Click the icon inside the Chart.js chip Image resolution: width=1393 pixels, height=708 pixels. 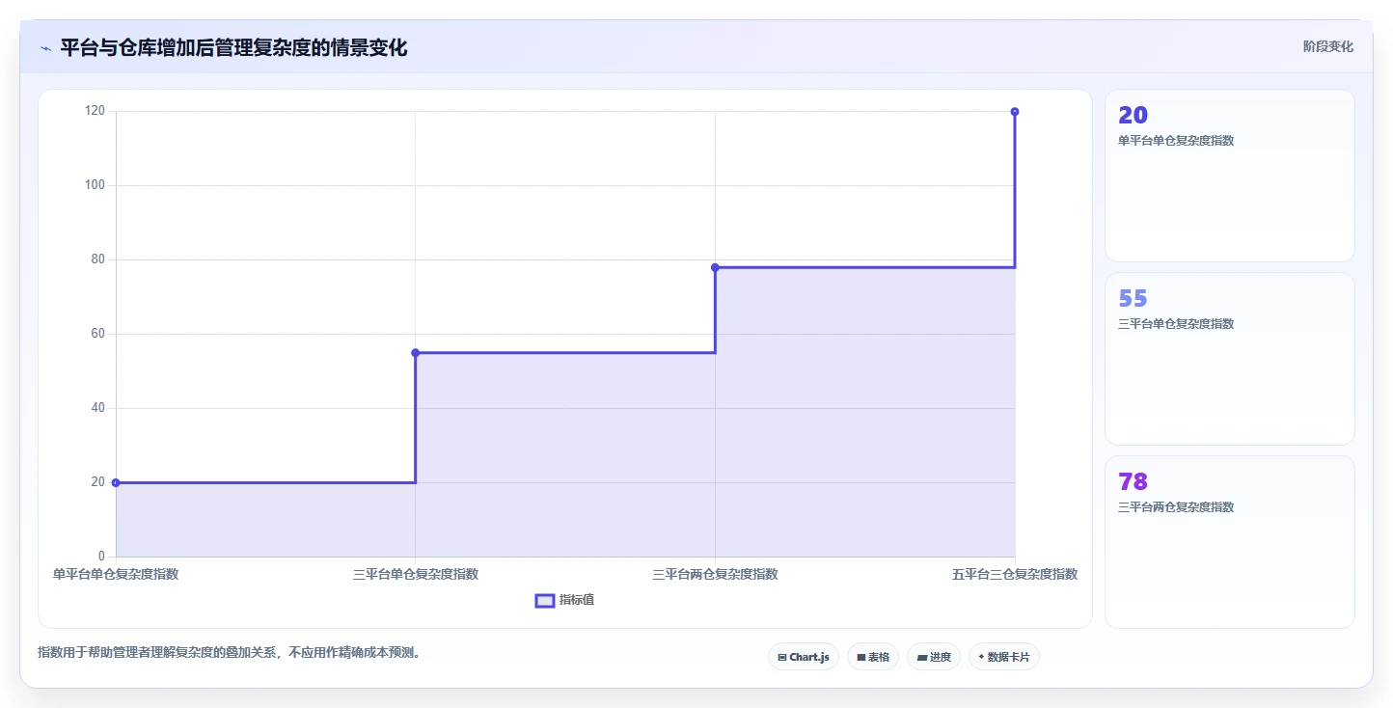782,658
